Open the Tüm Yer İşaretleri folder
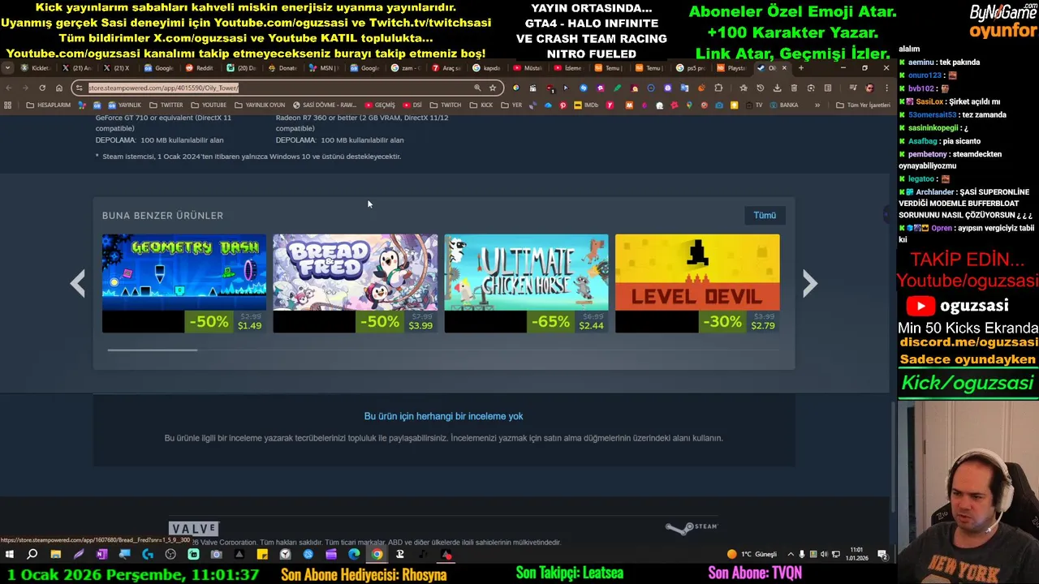This screenshot has width=1039, height=584. tap(863, 105)
